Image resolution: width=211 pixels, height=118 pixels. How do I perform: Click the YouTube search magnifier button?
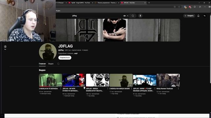133,16
